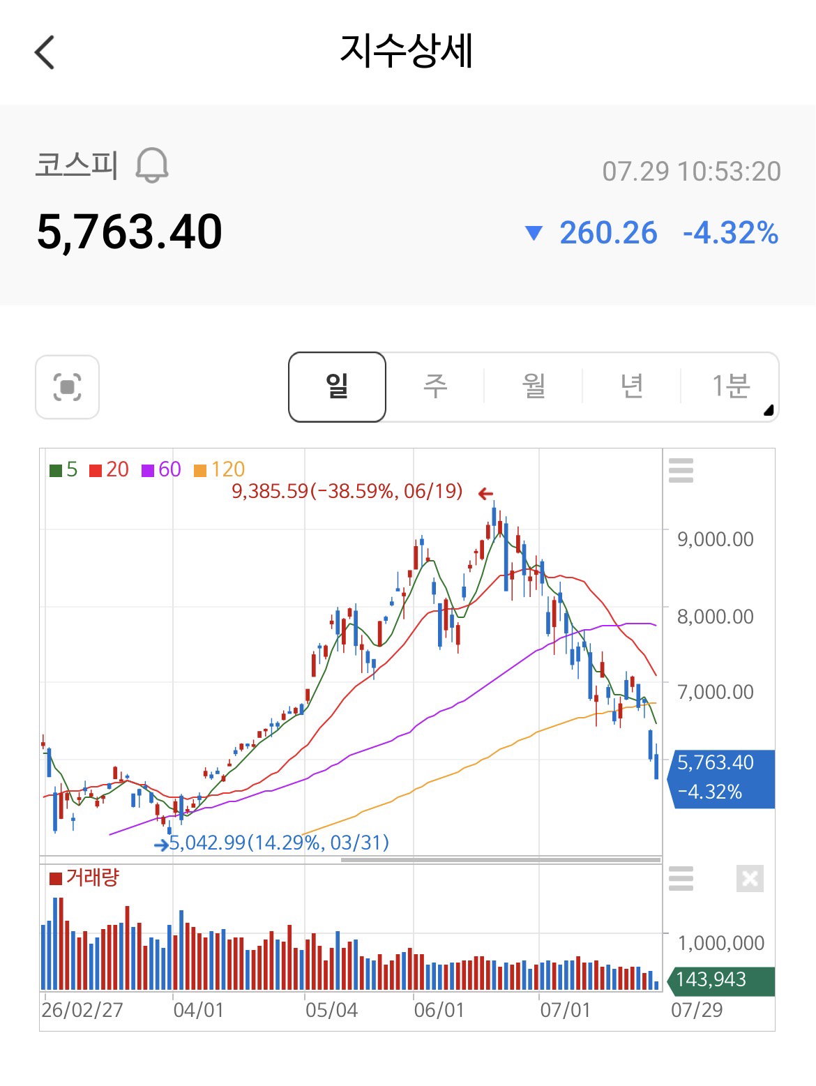
Task: Open the price chart hamburger menu
Action: click(x=681, y=471)
